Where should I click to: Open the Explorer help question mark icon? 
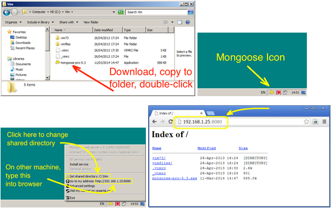tap(188, 22)
